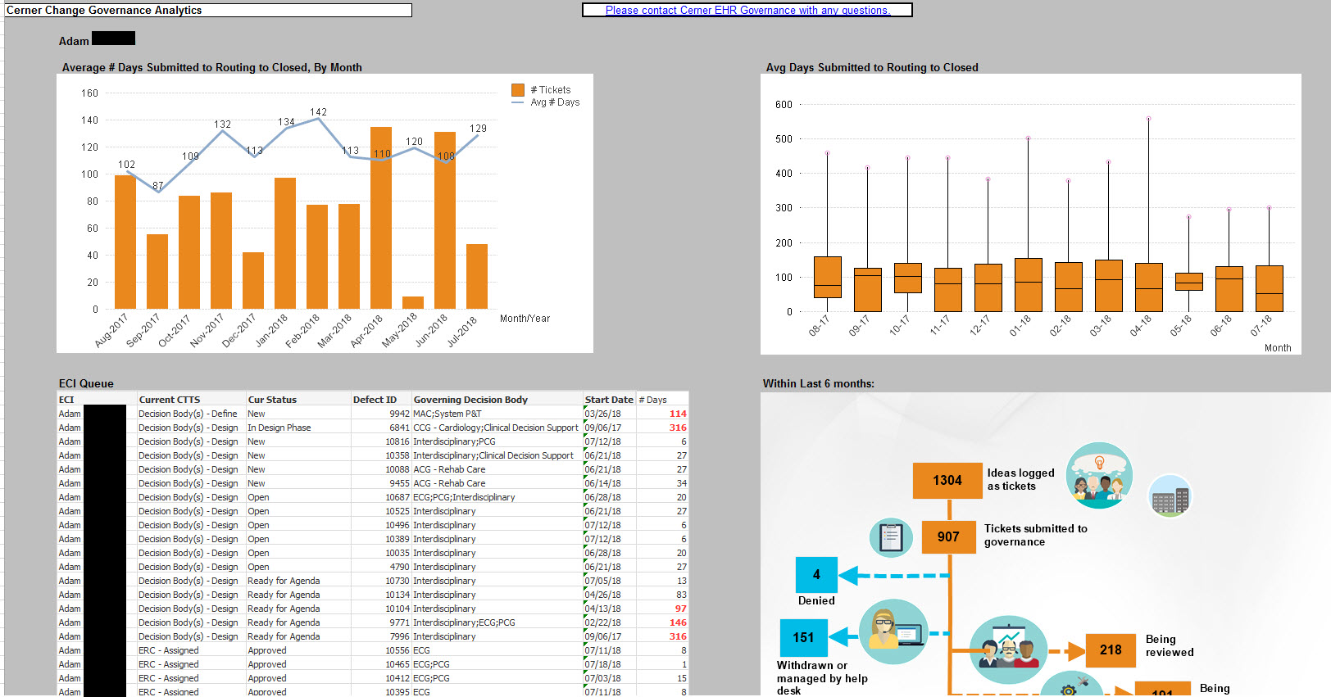Click Defect ID cell 7996
The height and width of the screenshot is (697, 1331).
[381, 636]
